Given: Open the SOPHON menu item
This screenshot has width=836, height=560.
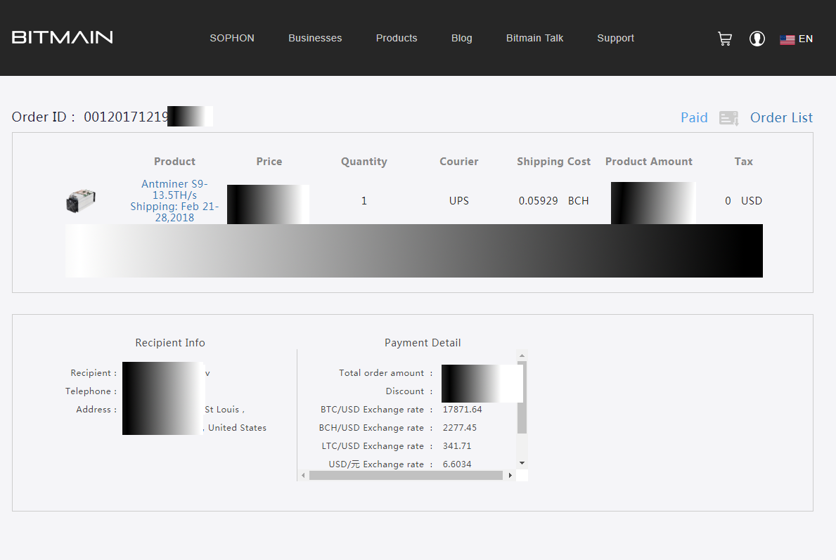Looking at the screenshot, I should tap(232, 38).
